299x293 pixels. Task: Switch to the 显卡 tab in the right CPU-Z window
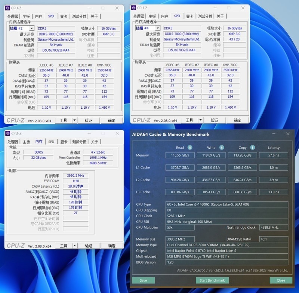pyautogui.click(x=189, y=16)
